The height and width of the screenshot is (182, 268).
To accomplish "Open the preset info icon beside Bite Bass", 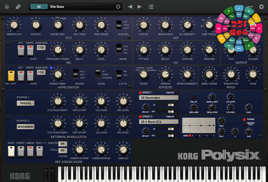I will (x=118, y=7).
